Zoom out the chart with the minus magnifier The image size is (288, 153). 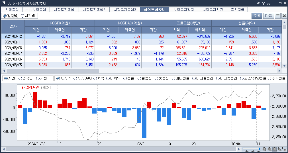point(264,149)
